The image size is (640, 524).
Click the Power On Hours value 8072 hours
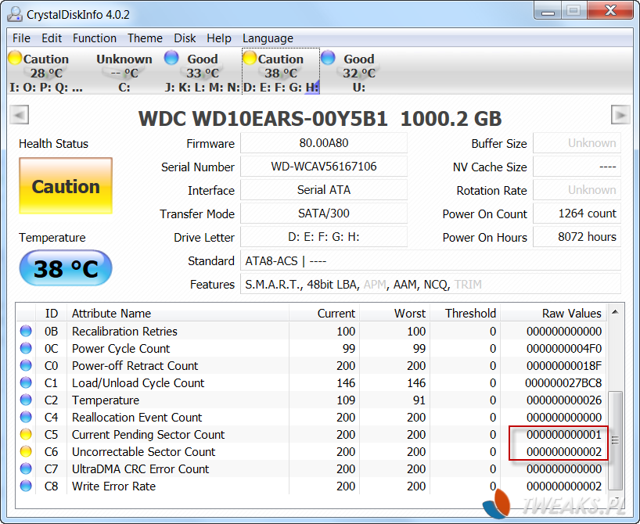pos(577,237)
